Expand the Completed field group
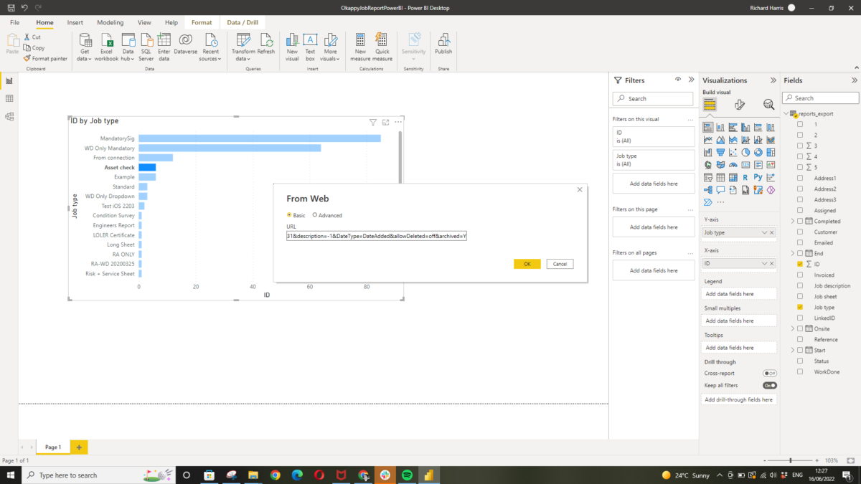This screenshot has height=484, width=861. coord(794,221)
